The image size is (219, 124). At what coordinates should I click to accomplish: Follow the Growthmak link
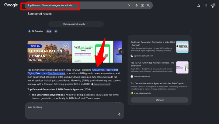[x=98, y=70]
